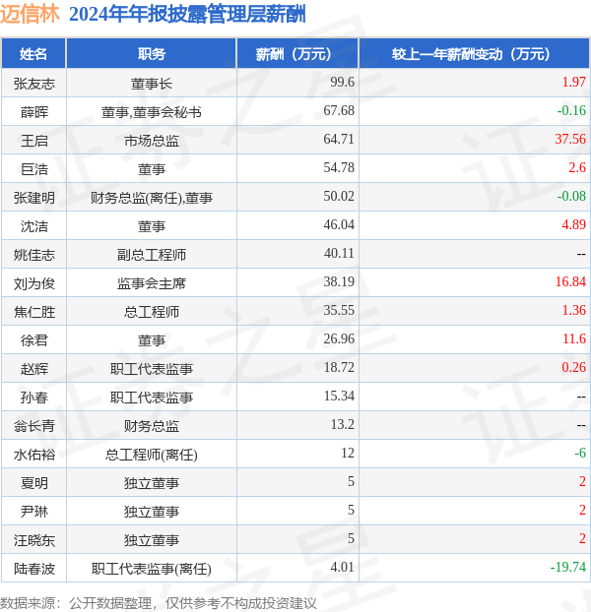The height and width of the screenshot is (612, 591).
Task: Click the 2024年年报披露管理层薪酬 heading
Action: pos(187,15)
